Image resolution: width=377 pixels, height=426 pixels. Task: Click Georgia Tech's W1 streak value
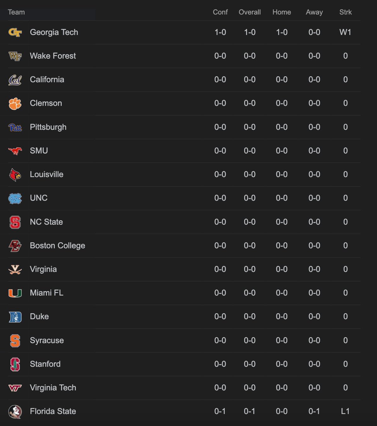[x=345, y=32]
